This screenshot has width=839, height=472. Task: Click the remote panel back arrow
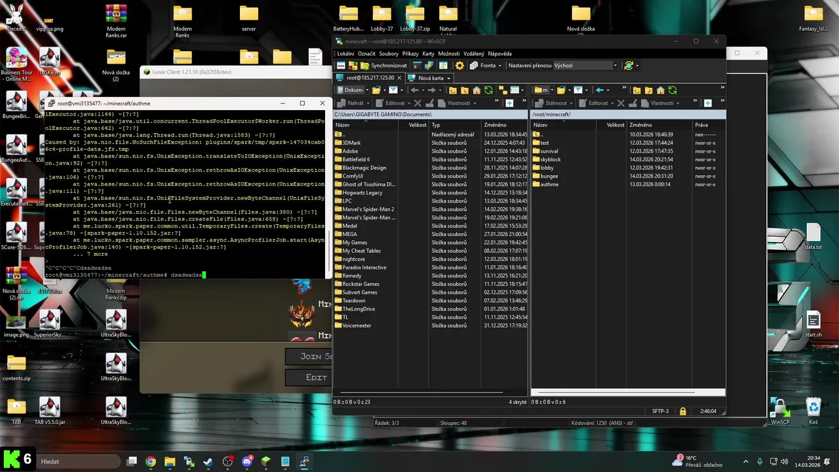[600, 90]
